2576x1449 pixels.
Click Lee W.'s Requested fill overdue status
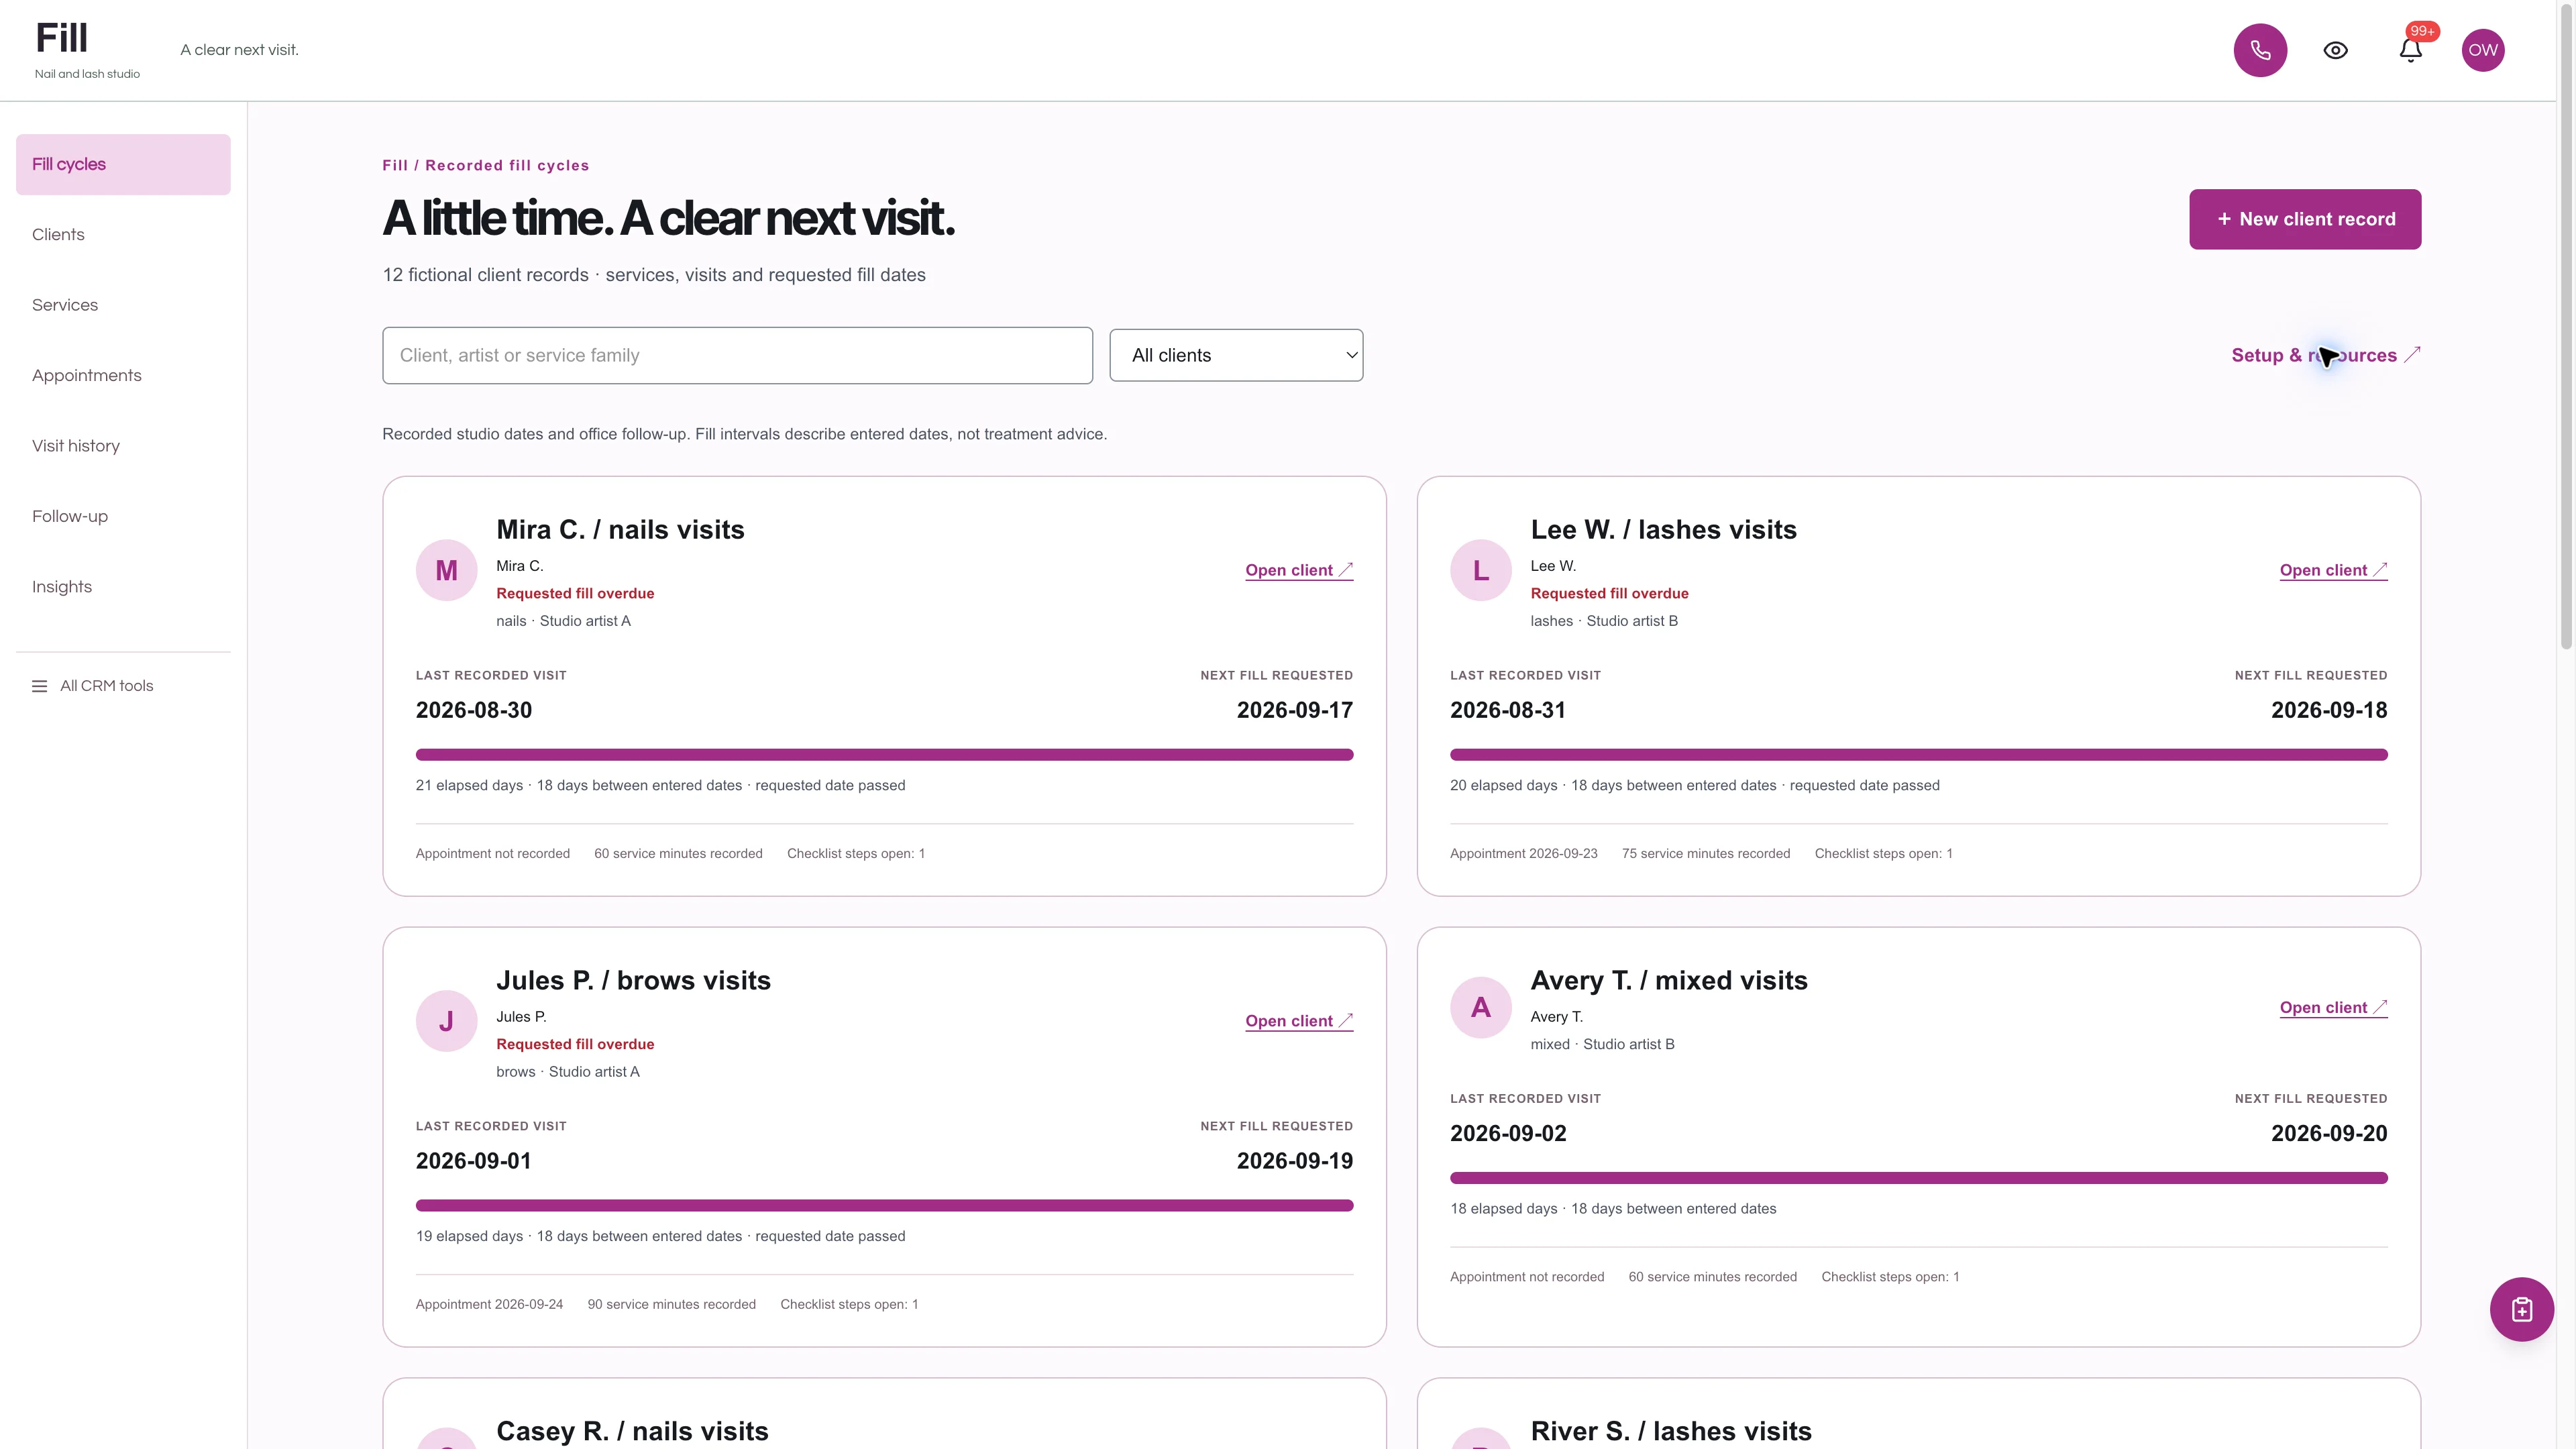pos(1609,593)
